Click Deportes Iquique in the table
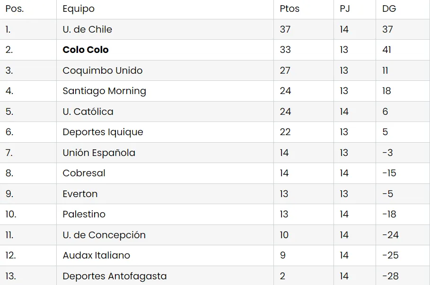This screenshot has width=430, height=285. coord(103,132)
